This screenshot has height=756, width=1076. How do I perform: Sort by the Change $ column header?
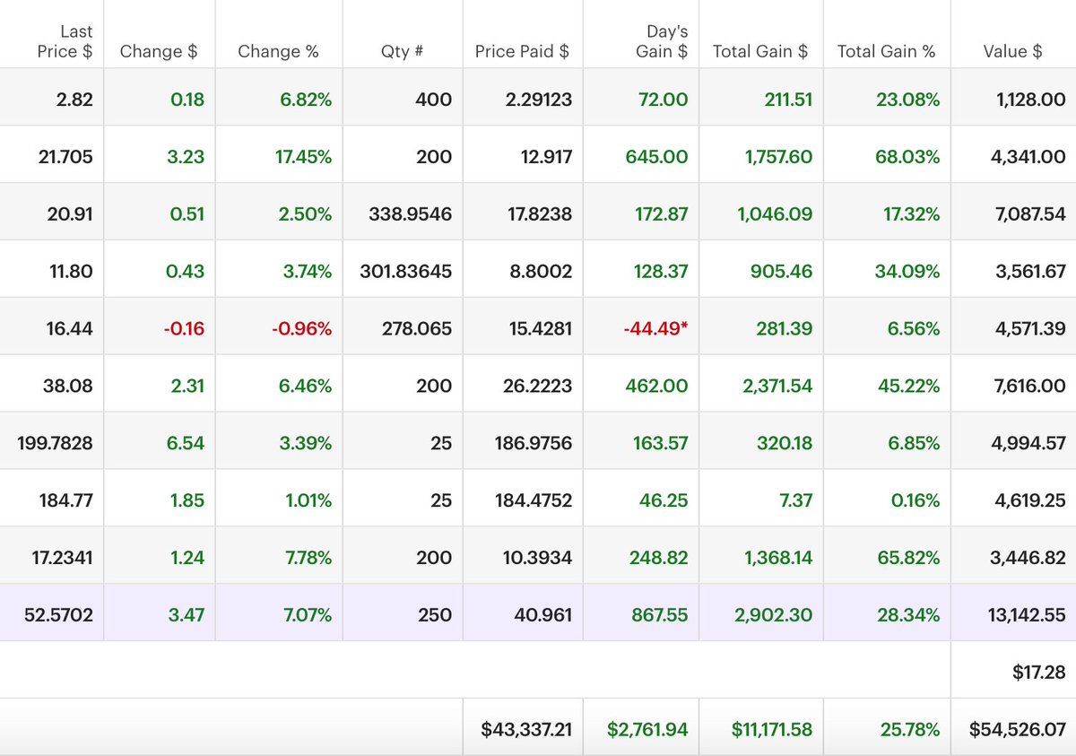(160, 51)
